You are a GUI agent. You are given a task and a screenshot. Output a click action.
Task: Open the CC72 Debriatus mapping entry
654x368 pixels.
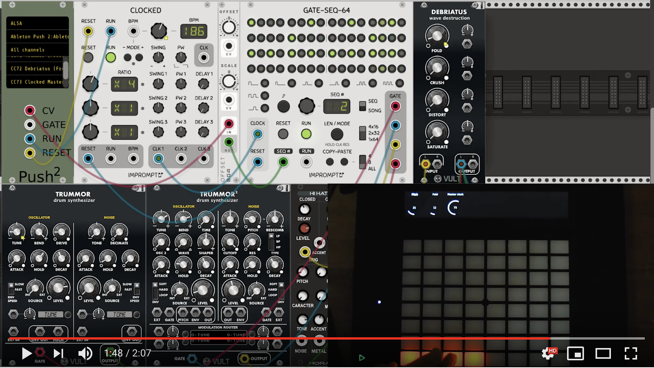(x=35, y=69)
